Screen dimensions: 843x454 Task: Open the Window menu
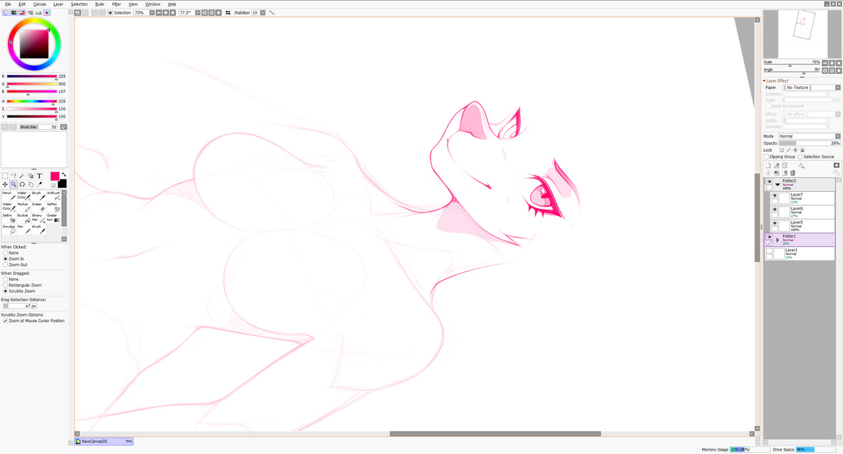click(153, 4)
